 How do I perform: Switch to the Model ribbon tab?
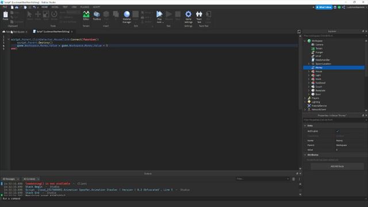click(x=55, y=7)
